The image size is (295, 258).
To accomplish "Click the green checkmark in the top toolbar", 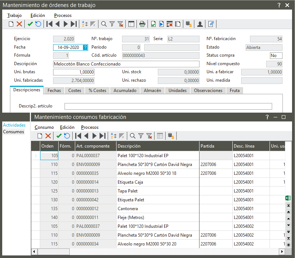I will pyautogui.click(x=30, y=24).
